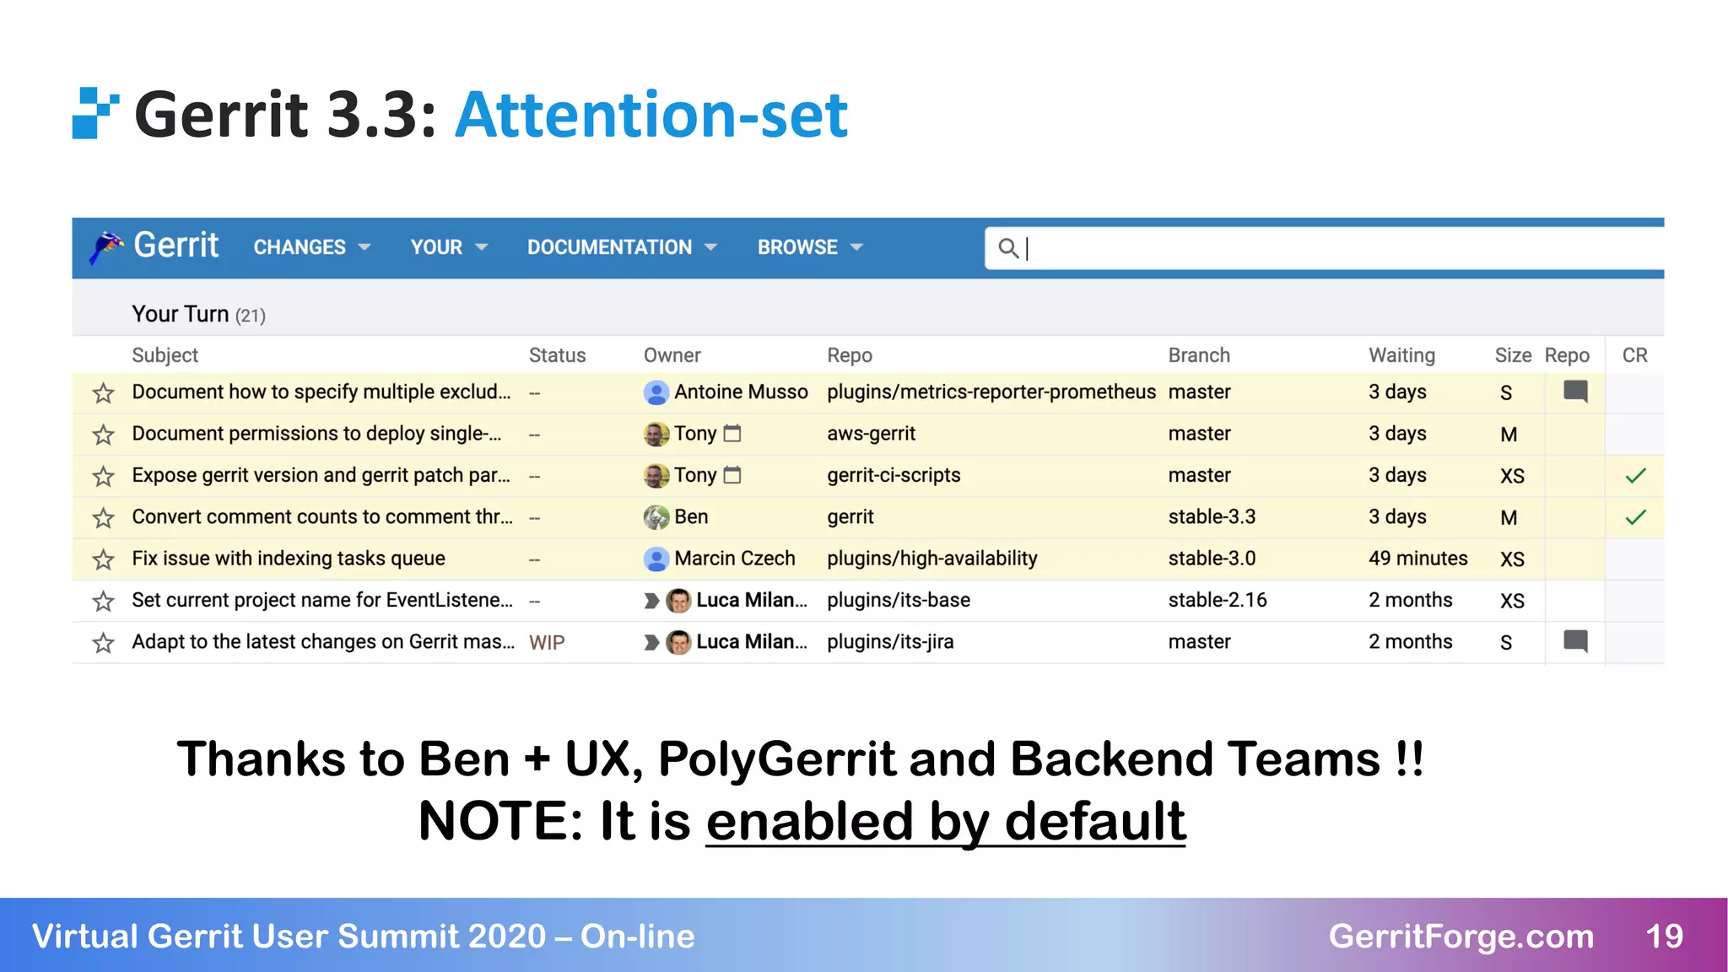Open the plugins/high-availability repo link
This screenshot has width=1728, height=972.
932,558
